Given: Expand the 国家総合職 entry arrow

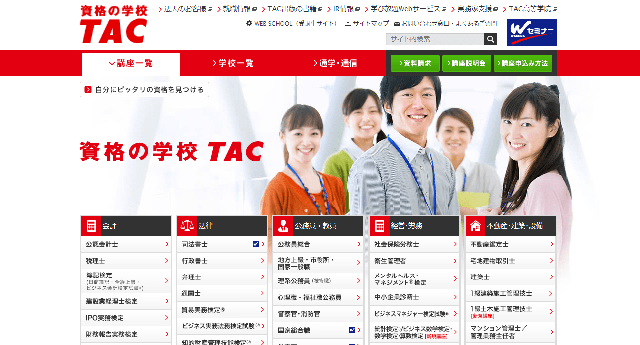Looking at the screenshot, I should (x=358, y=329).
